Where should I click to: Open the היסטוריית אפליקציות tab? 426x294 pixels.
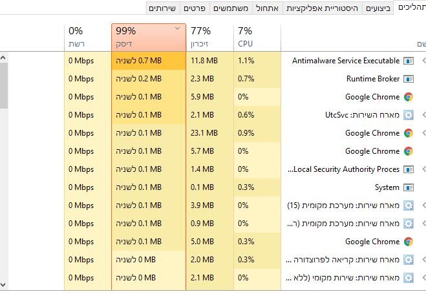point(322,8)
